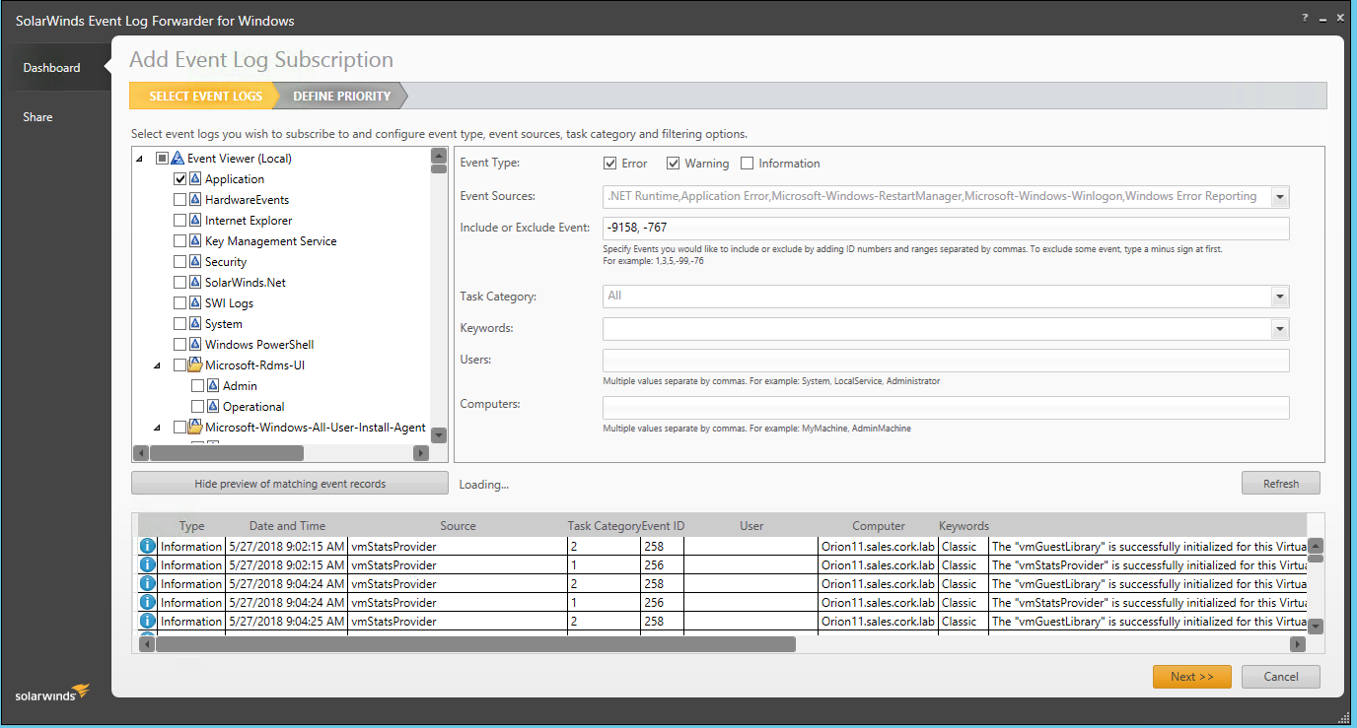Screen dimensions: 1357x728
Task: Click the Application log icon
Action: point(196,178)
